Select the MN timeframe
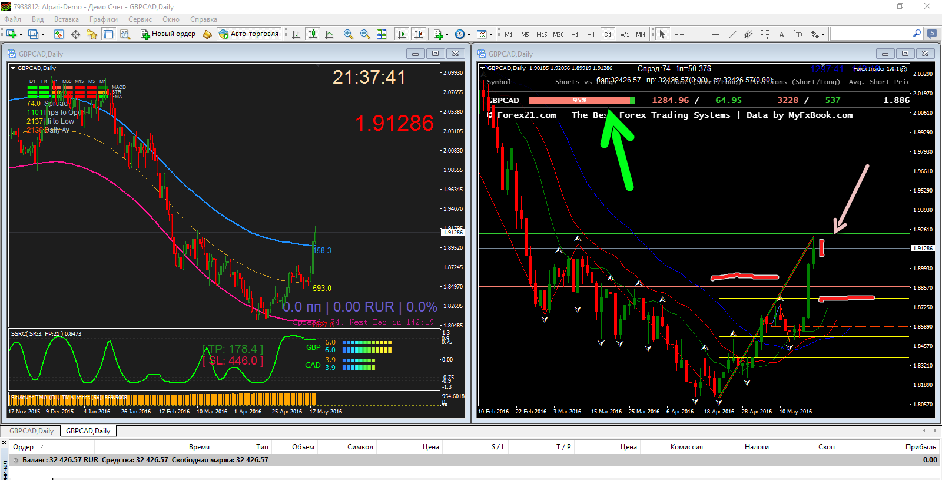This screenshot has height=480, width=942. coord(641,34)
